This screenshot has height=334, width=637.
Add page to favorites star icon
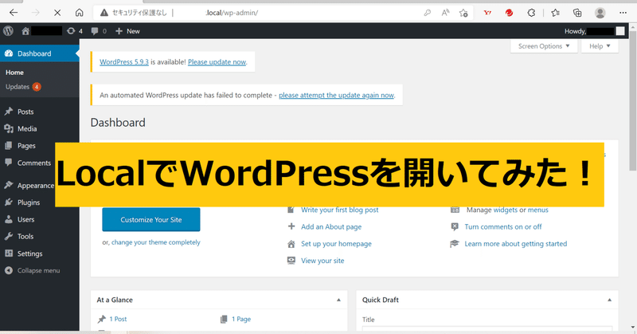[463, 13]
